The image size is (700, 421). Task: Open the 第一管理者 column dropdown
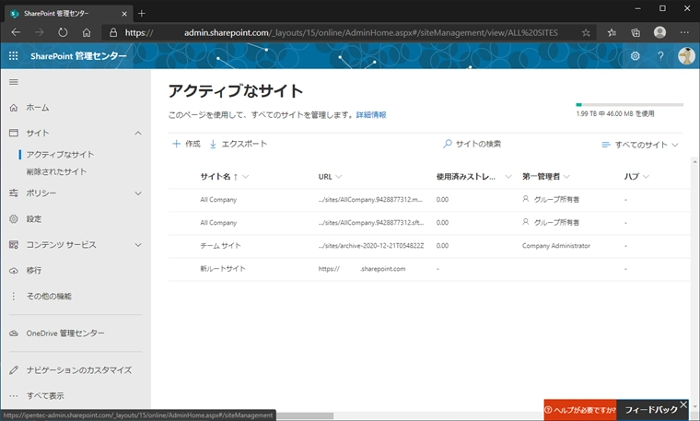coord(566,177)
